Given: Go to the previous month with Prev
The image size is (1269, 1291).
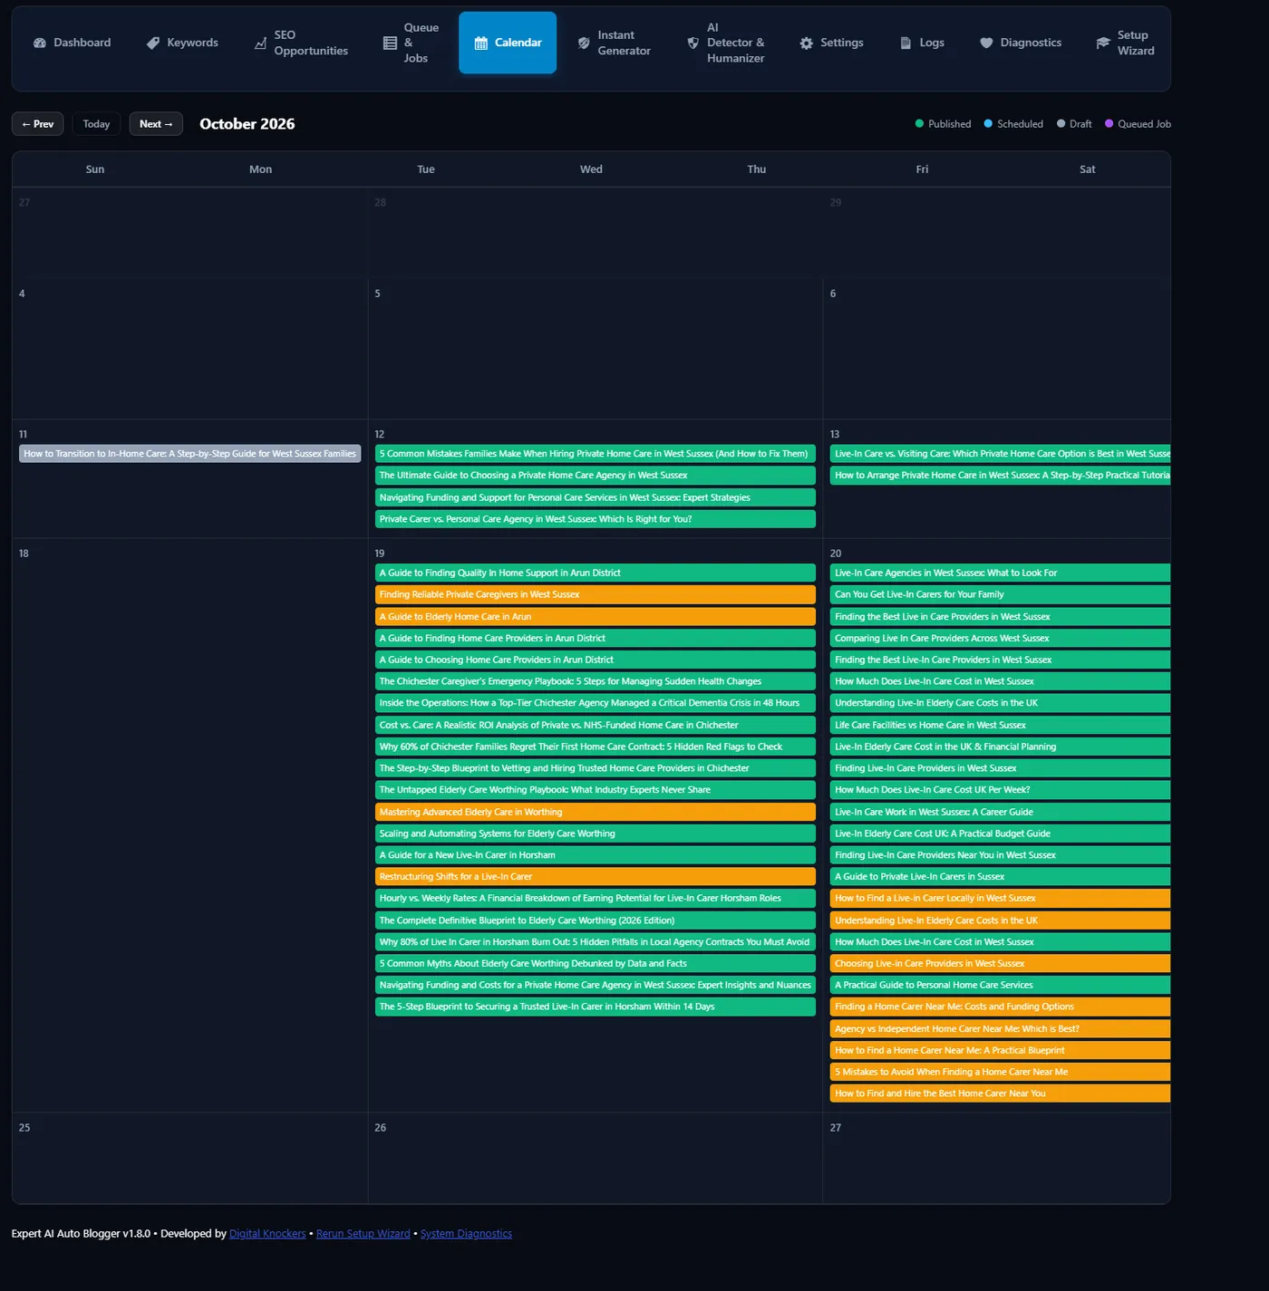Looking at the screenshot, I should tap(38, 124).
